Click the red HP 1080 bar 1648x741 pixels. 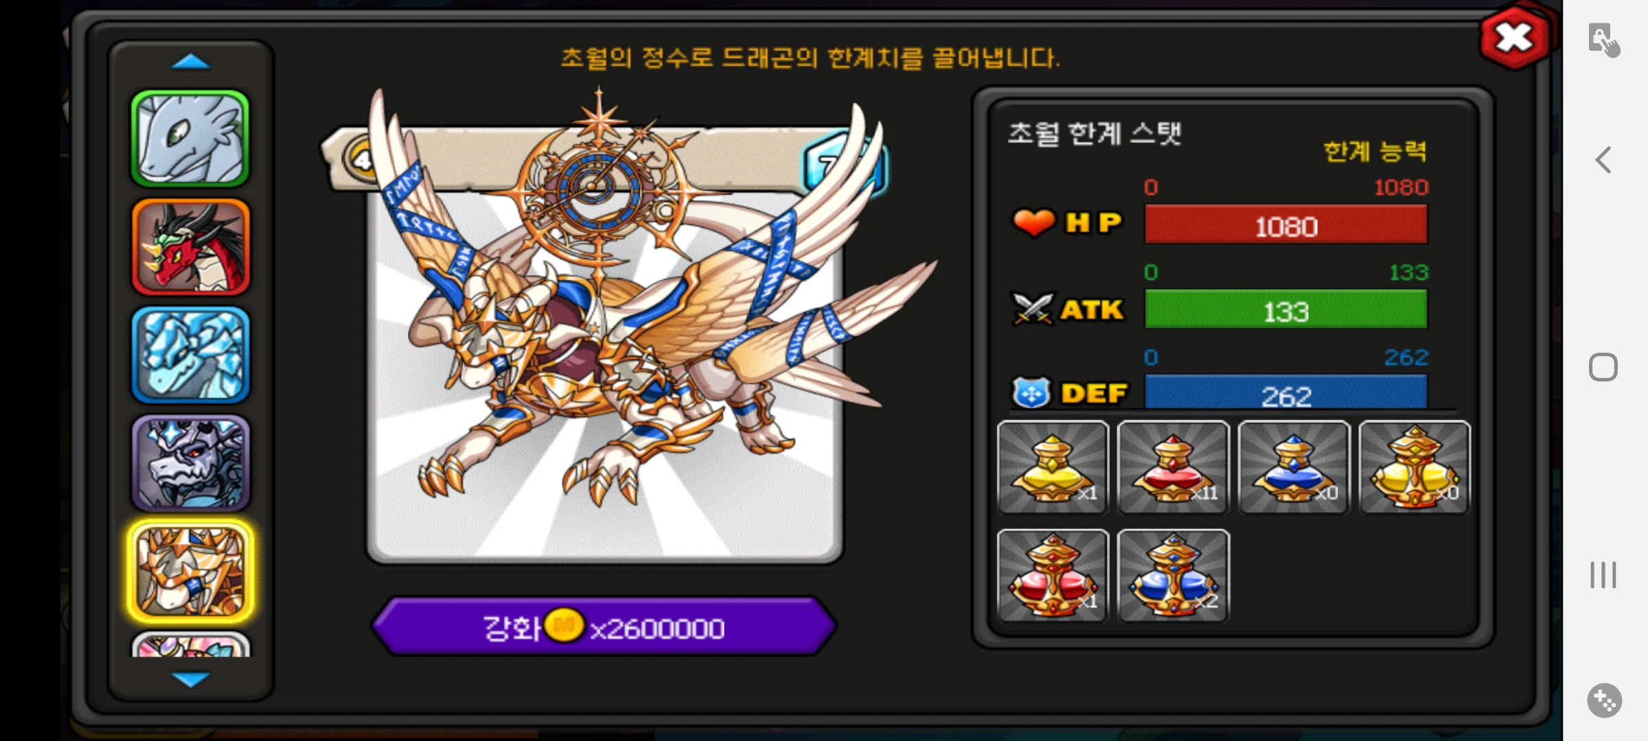click(x=1285, y=224)
